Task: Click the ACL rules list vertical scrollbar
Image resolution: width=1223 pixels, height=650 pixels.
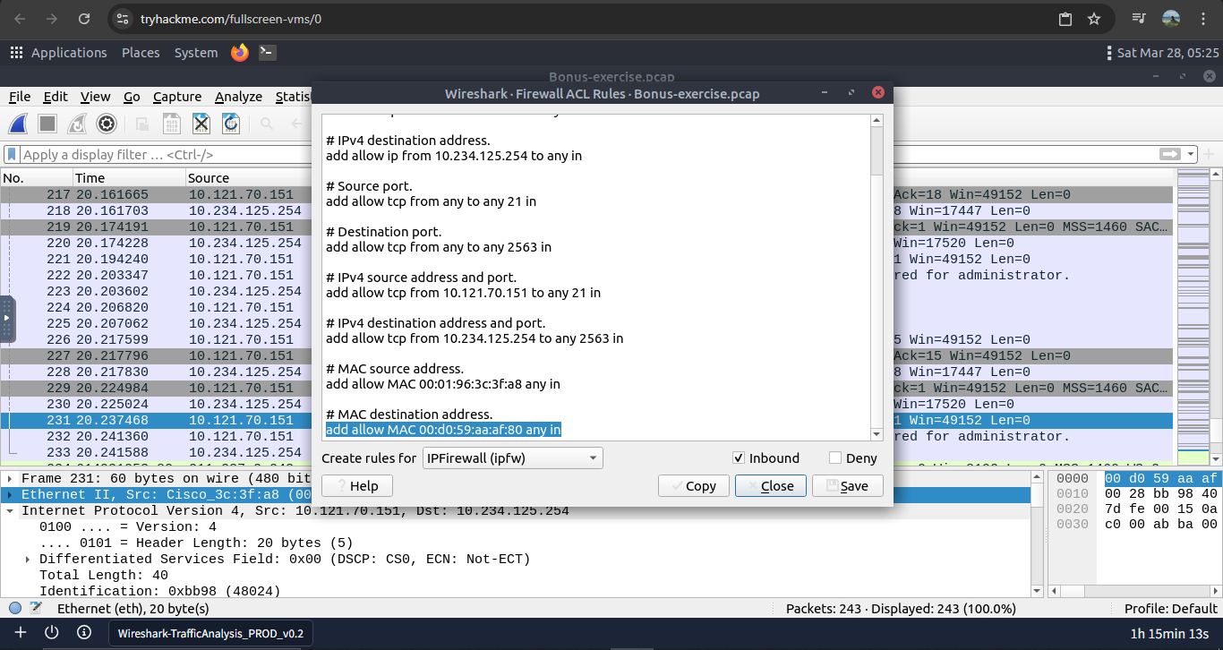Action: coord(877,278)
